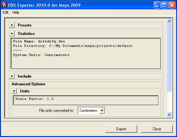This screenshot has width=177, height=137.
Task: Click the scrollbar up arrow
Action: (169, 21)
